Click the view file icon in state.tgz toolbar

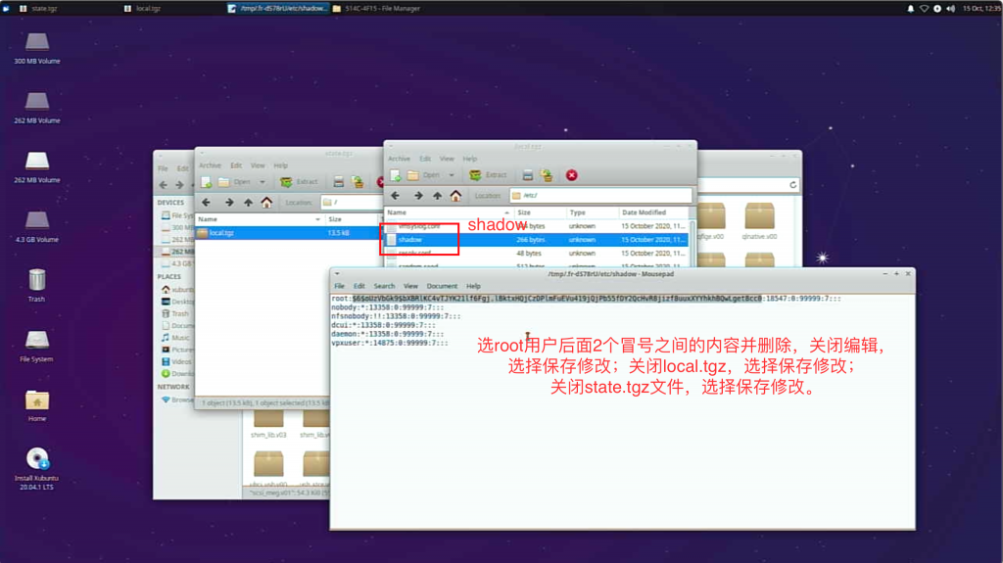[338, 182]
